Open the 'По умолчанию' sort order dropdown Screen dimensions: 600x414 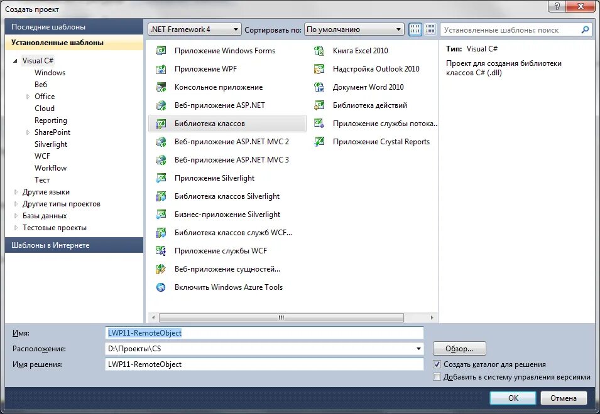click(354, 29)
